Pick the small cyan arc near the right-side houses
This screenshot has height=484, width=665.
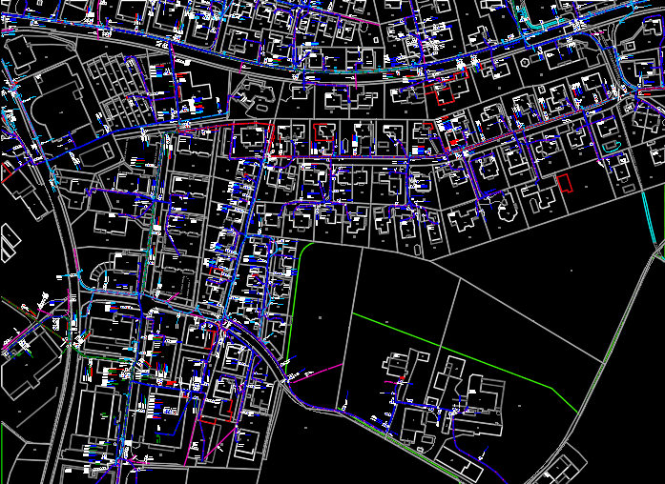tap(612, 148)
